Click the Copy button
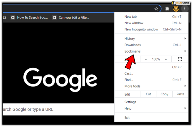The height and width of the screenshot is (127, 193). click(164, 94)
